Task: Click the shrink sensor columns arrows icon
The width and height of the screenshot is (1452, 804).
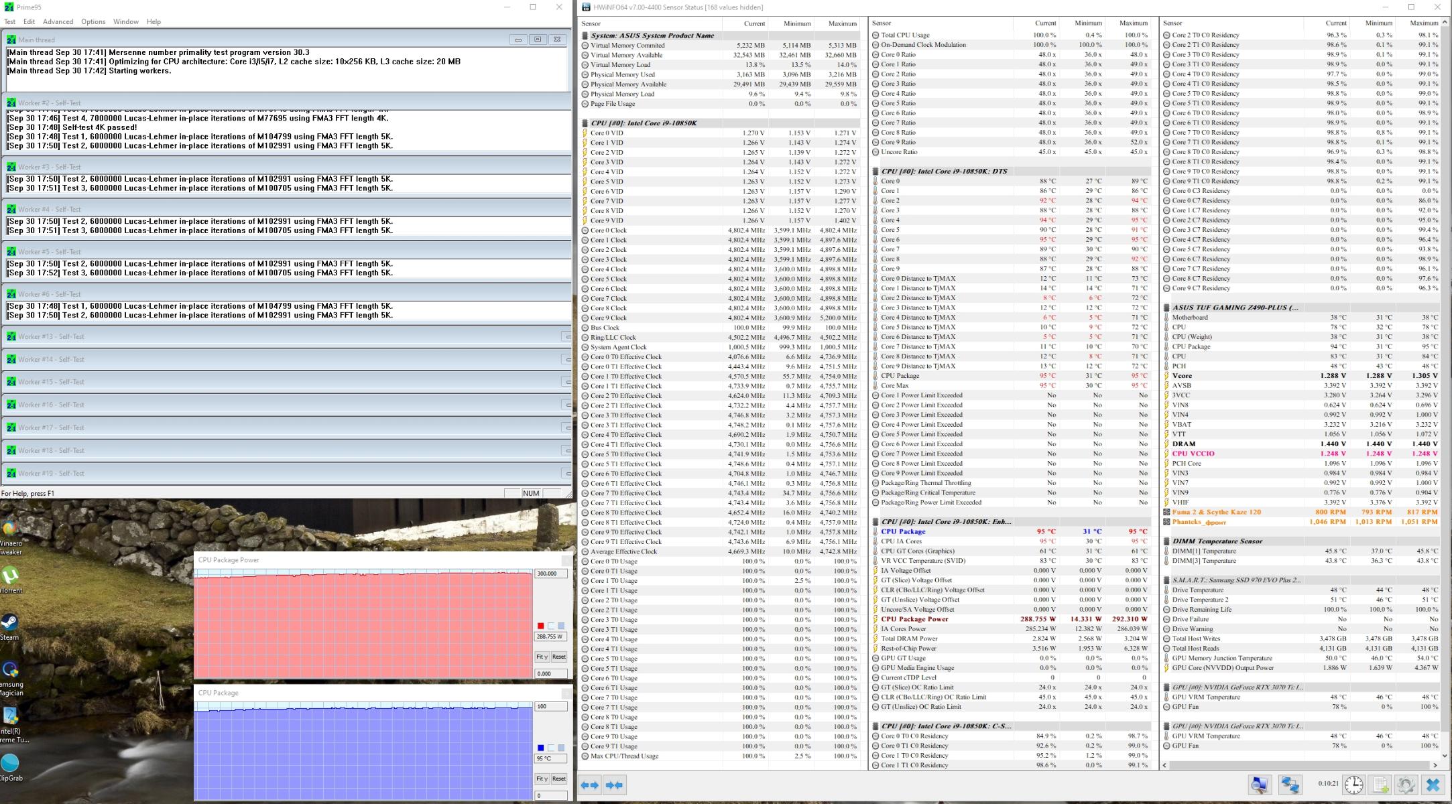Action: pos(614,785)
